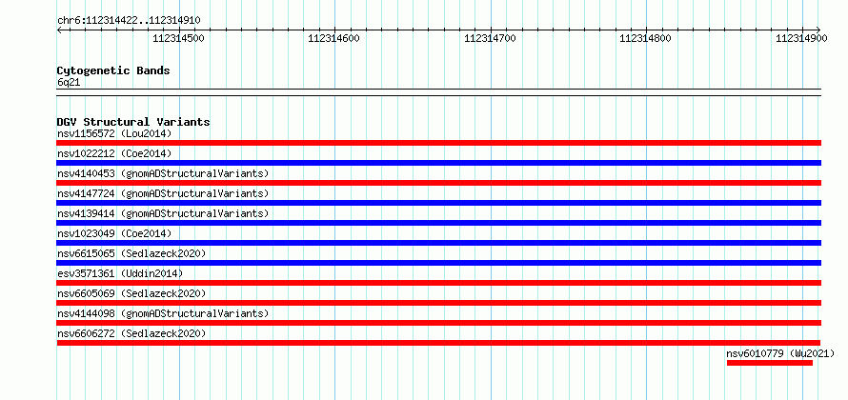Select the red bar for nsv1156572
The image size is (848, 400).
pyautogui.click(x=439, y=143)
